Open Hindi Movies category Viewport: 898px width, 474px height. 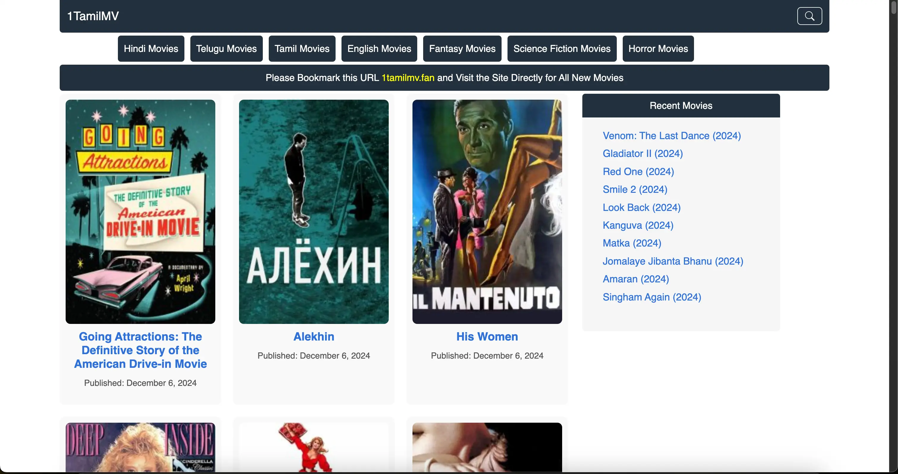pyautogui.click(x=151, y=49)
